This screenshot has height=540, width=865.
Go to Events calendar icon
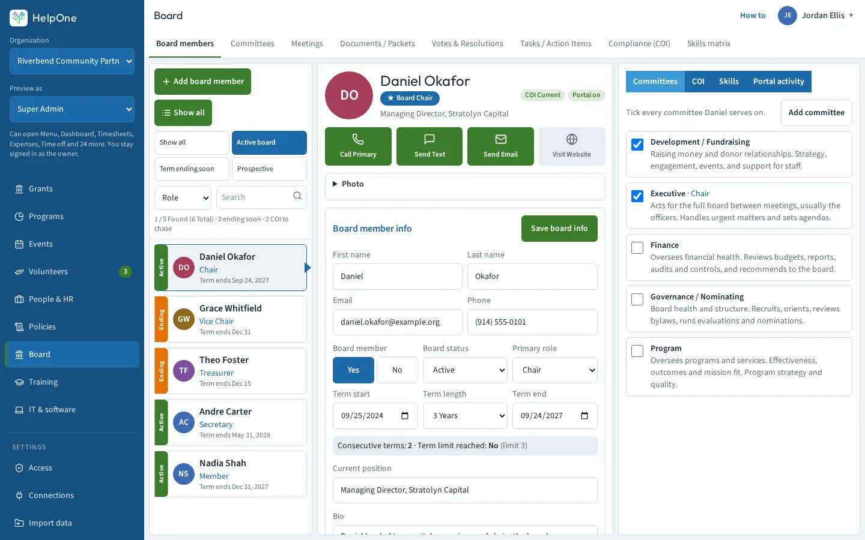19,244
